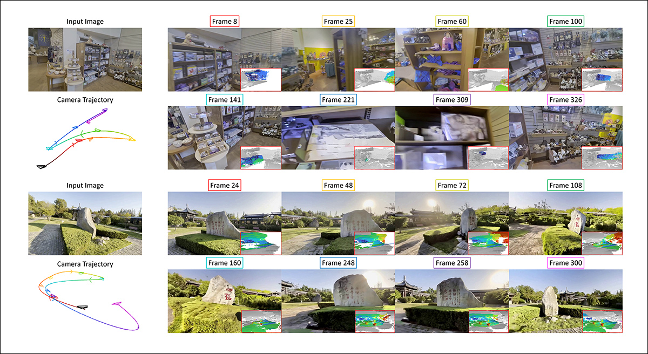Open the Frame 48 garden thumbnail
648x354 pixels.
[x=338, y=223]
